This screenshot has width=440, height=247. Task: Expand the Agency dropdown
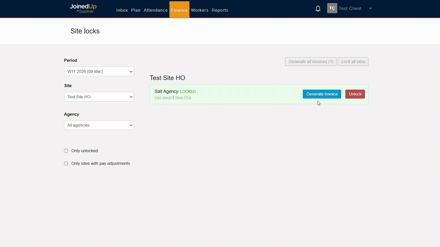point(99,125)
